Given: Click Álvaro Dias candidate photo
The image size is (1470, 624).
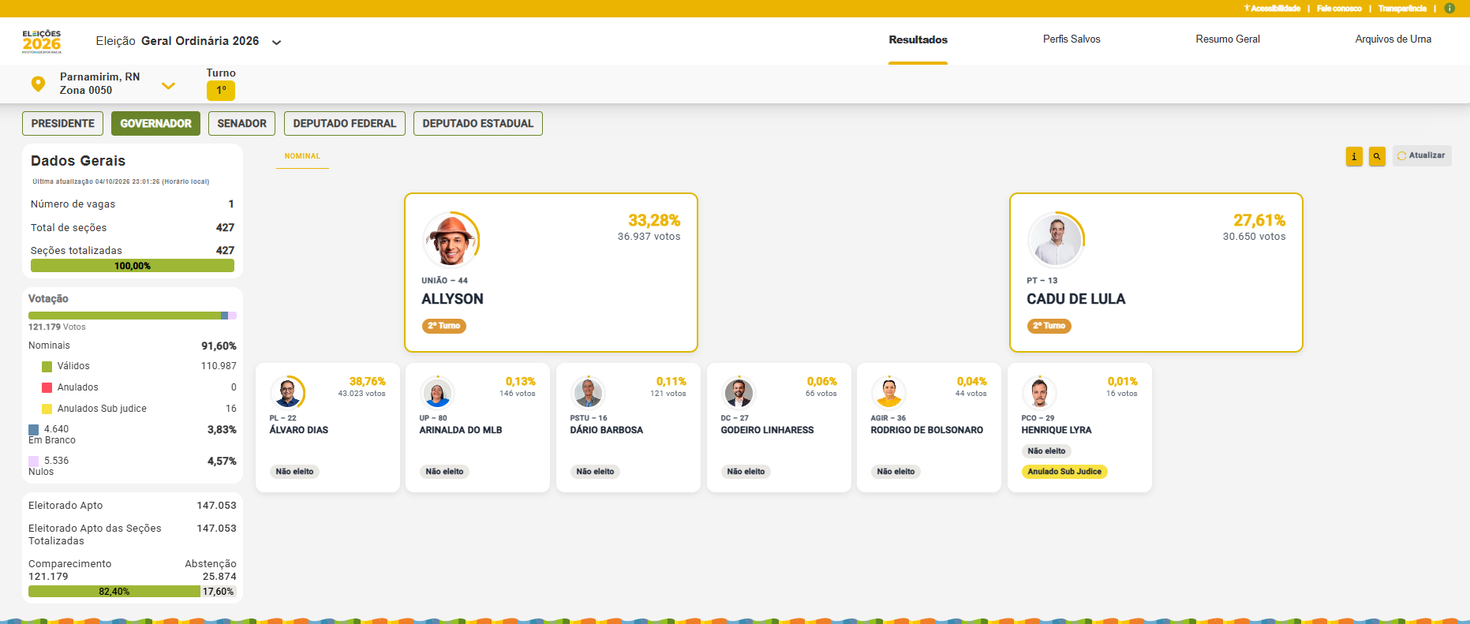Looking at the screenshot, I should click(x=287, y=392).
